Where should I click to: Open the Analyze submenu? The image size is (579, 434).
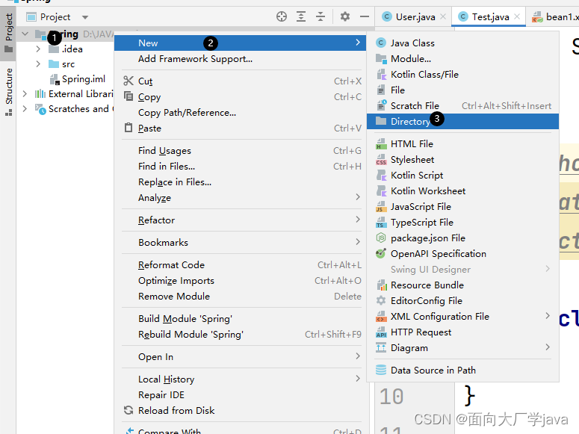[x=241, y=198]
